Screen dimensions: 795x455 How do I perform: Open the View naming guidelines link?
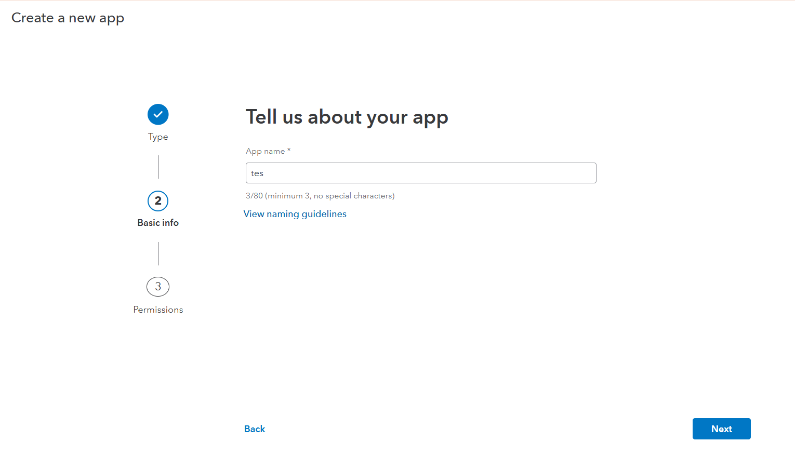click(295, 214)
